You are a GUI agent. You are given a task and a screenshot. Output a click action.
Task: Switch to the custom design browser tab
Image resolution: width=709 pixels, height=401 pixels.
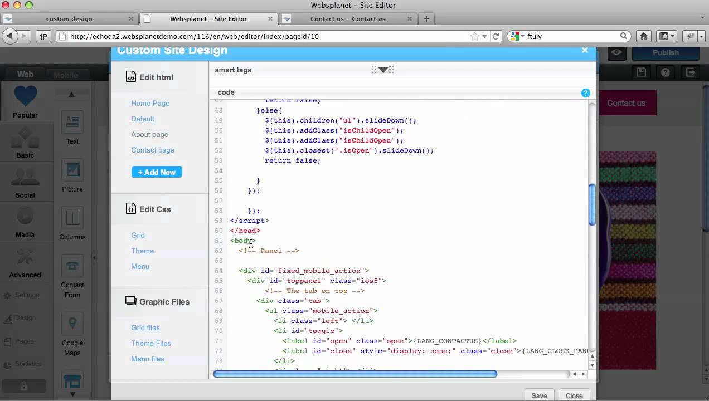(69, 18)
